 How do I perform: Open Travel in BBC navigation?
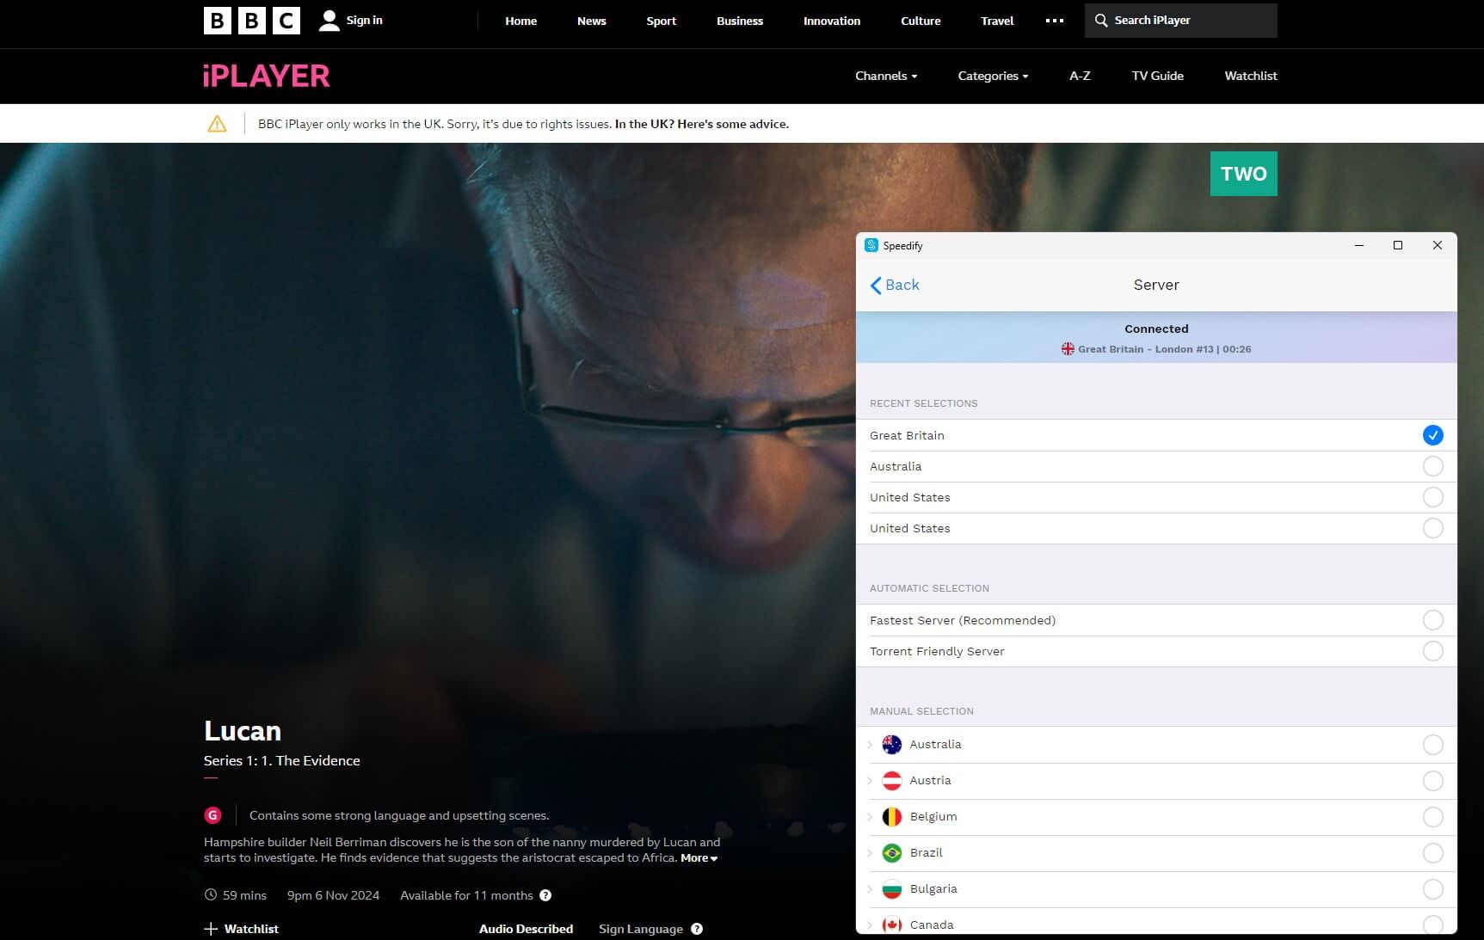997,21
